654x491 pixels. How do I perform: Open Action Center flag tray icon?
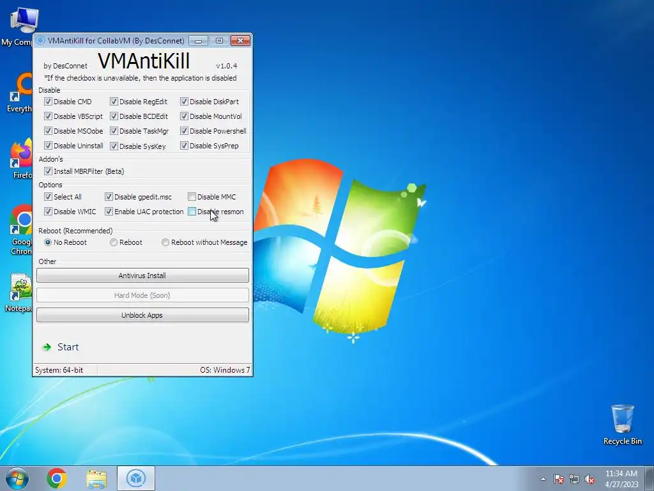click(558, 479)
